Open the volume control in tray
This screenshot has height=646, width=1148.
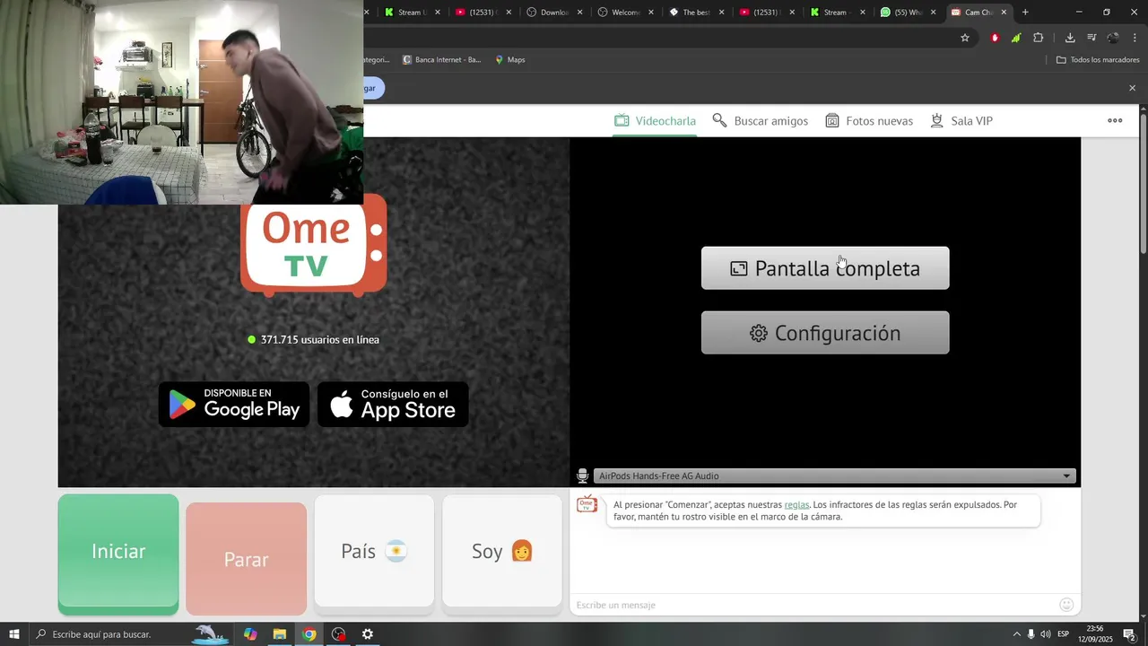click(1046, 634)
